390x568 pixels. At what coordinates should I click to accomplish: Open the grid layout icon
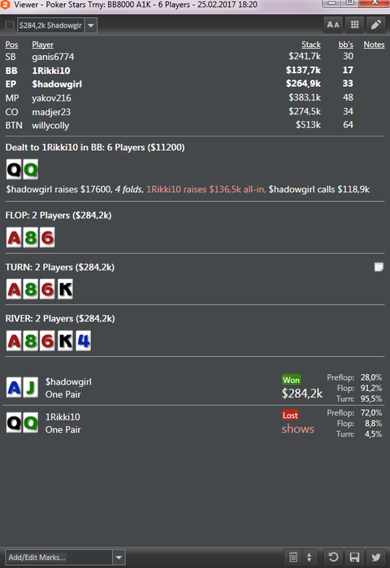point(354,25)
